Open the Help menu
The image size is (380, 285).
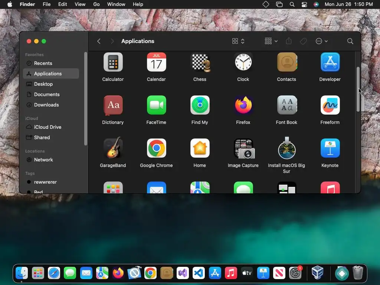(138, 4)
